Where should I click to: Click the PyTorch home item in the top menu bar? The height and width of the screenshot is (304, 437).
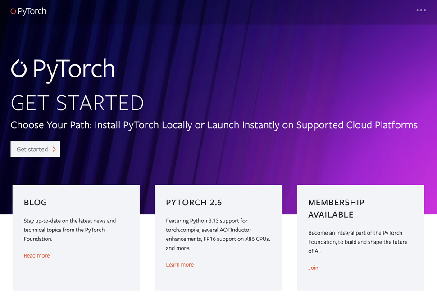28,10
